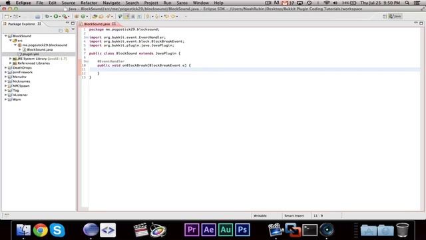The height and width of the screenshot is (240, 426).
Task: Collapse the BlockSound project tree node
Action: pos(6,35)
